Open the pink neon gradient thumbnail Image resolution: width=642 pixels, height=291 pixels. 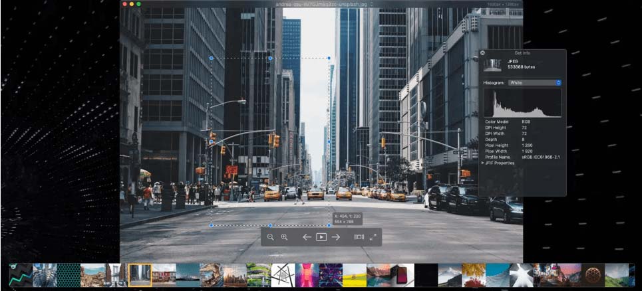click(306, 275)
